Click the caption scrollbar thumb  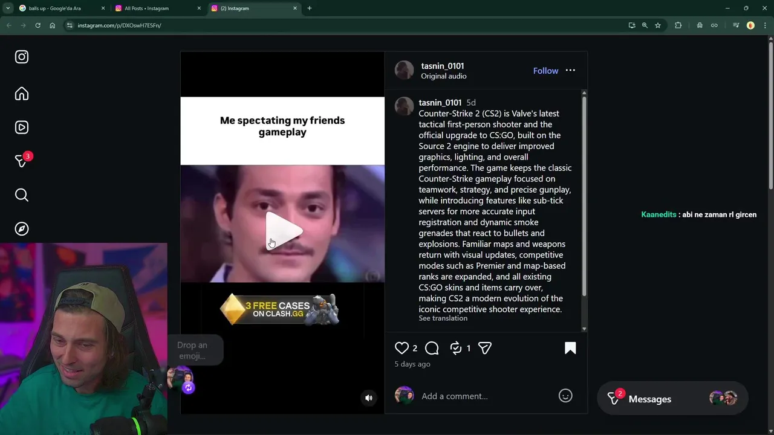(x=584, y=196)
